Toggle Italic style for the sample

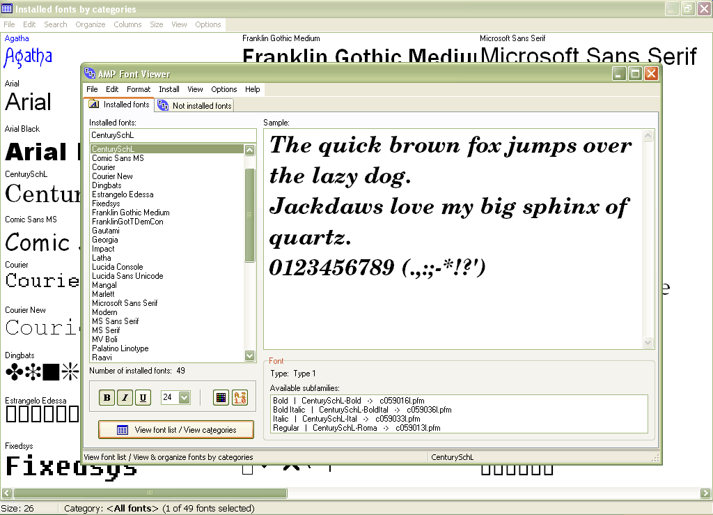click(125, 397)
